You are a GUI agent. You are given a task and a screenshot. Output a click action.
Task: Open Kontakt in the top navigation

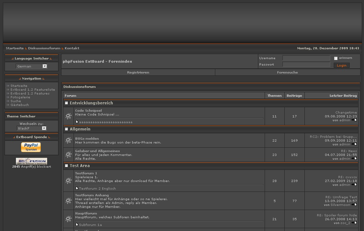(x=72, y=48)
